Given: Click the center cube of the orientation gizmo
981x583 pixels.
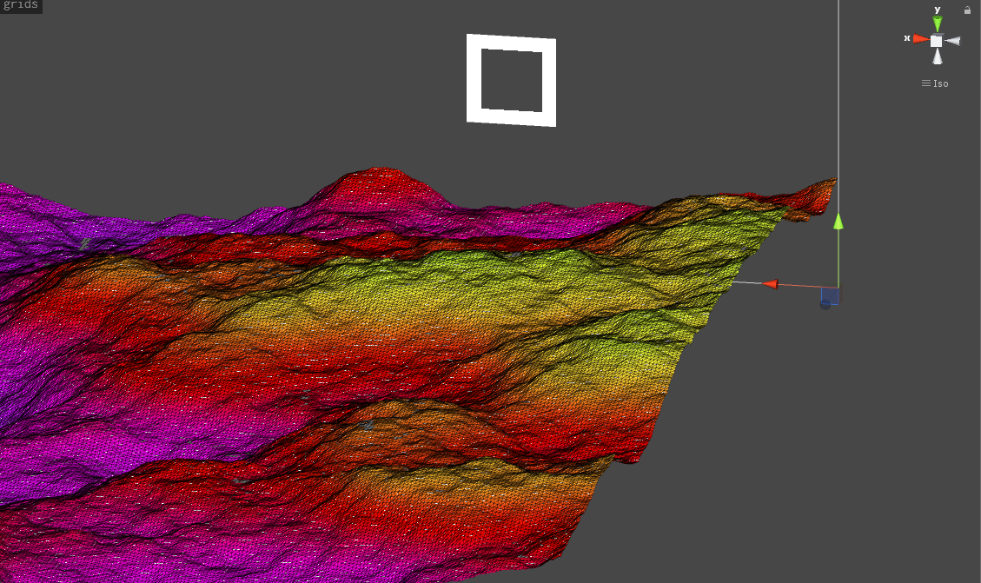Looking at the screenshot, I should [937, 41].
